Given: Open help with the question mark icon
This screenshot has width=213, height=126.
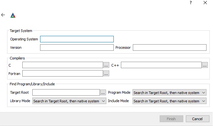Looking at the screenshot, I should pyautogui.click(x=191, y=3).
